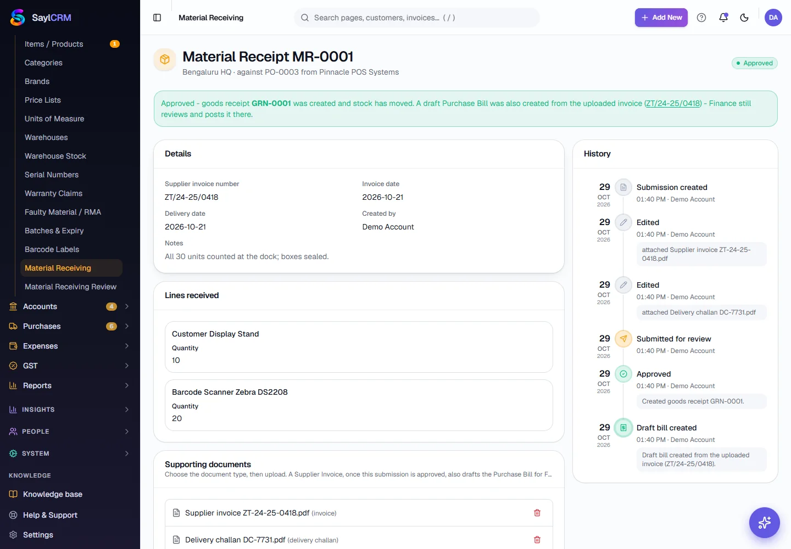Delete Delivery challan DC-7731.pdf attachment
The height and width of the screenshot is (549, 791).
(537, 540)
